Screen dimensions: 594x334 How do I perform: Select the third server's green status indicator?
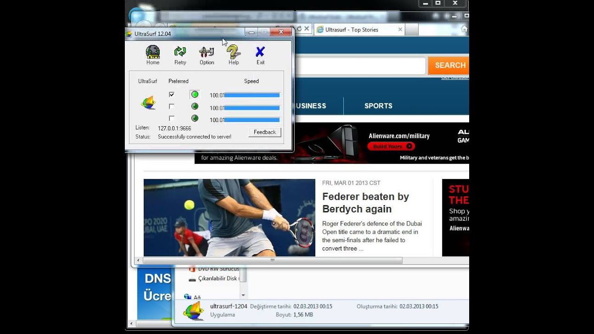(x=195, y=118)
